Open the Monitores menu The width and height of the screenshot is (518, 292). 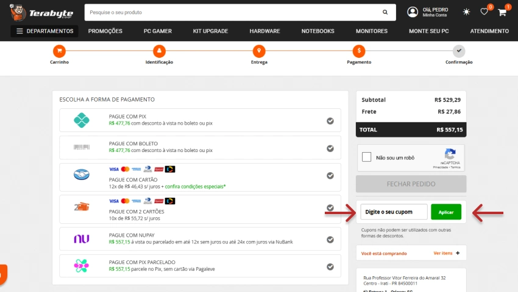pyautogui.click(x=372, y=31)
